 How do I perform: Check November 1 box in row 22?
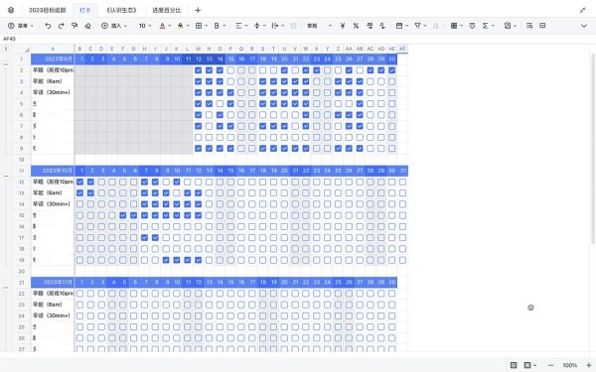click(x=79, y=294)
